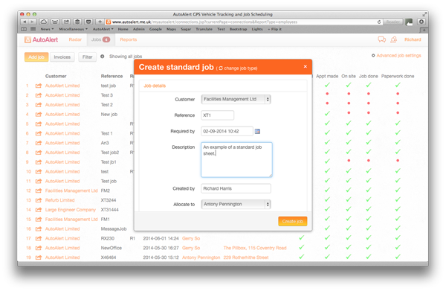Image resolution: width=446 pixels, height=291 pixels.
Task: Open the Advanced job settings link
Action: (x=398, y=56)
